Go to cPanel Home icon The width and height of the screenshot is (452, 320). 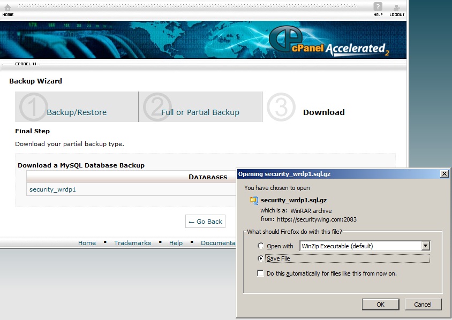8,7
